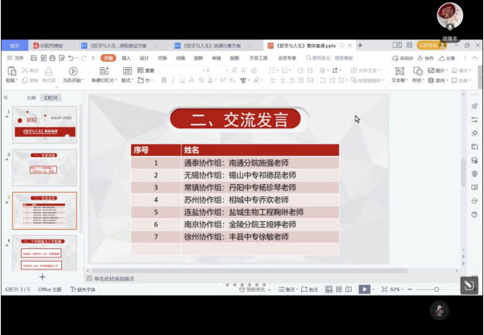Screen dimensions: 484x335
Task: Collapse slide panel with double-chevron icon
Action: (x=6, y=98)
